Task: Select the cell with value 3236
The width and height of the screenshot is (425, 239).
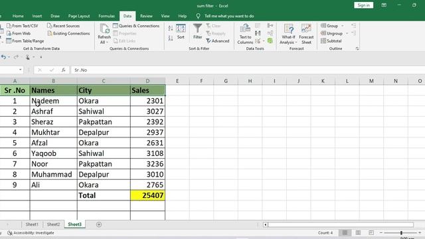Action: 147,164
